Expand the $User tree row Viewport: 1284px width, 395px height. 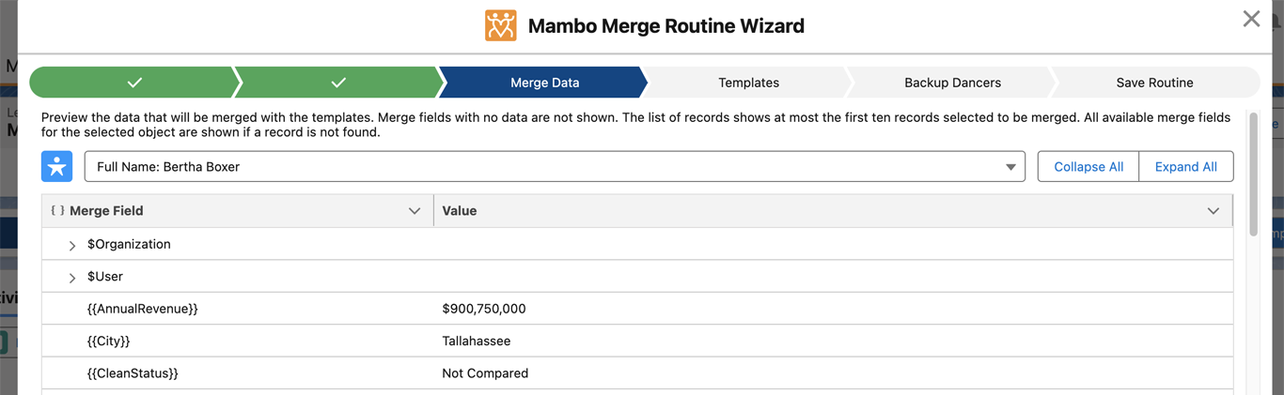point(72,278)
